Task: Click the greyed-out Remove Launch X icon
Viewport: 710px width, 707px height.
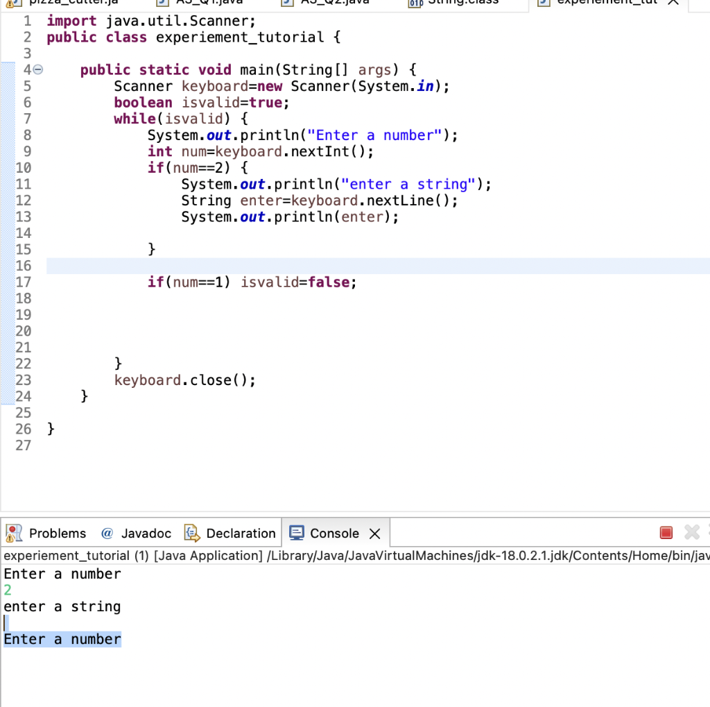Action: (x=692, y=533)
